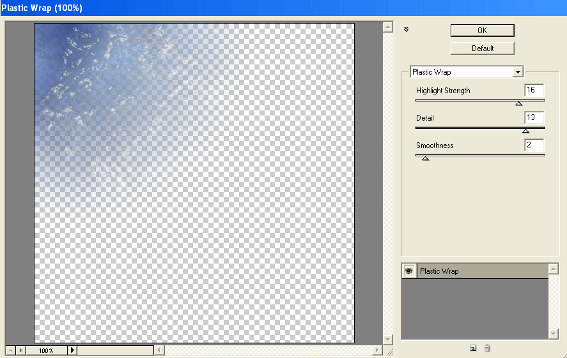Click the 100% zoom level field

pyautogui.click(x=47, y=350)
